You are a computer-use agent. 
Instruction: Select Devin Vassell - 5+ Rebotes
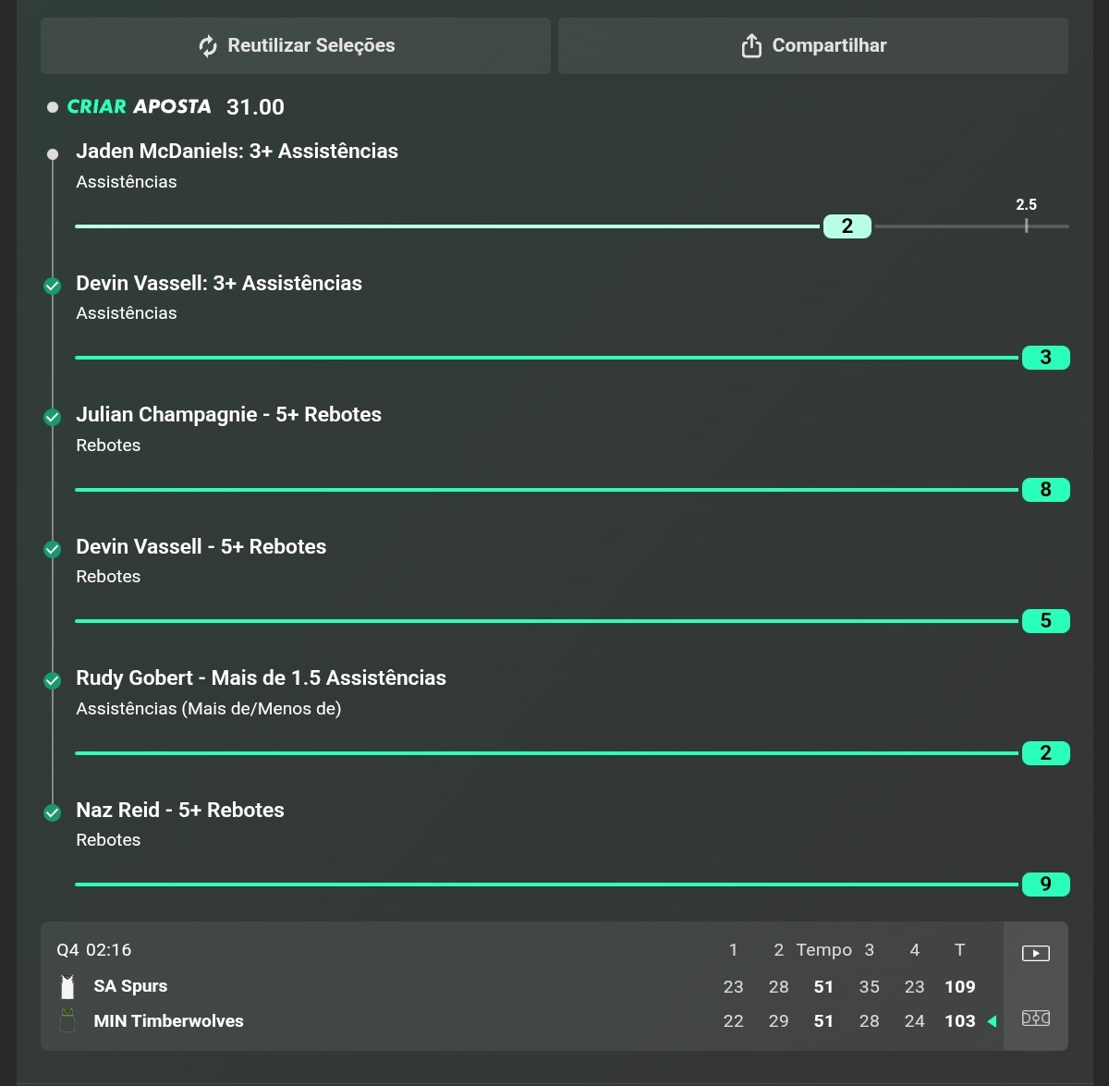click(201, 546)
